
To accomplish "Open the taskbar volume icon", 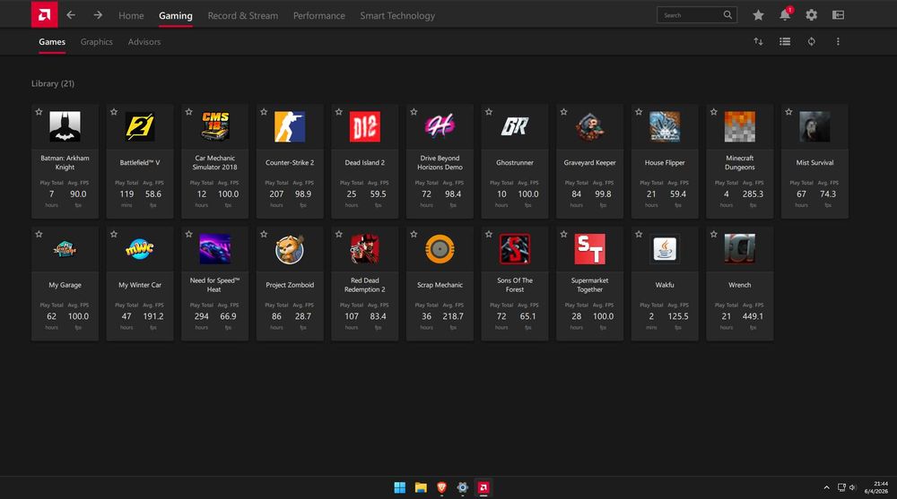I will click(852, 487).
